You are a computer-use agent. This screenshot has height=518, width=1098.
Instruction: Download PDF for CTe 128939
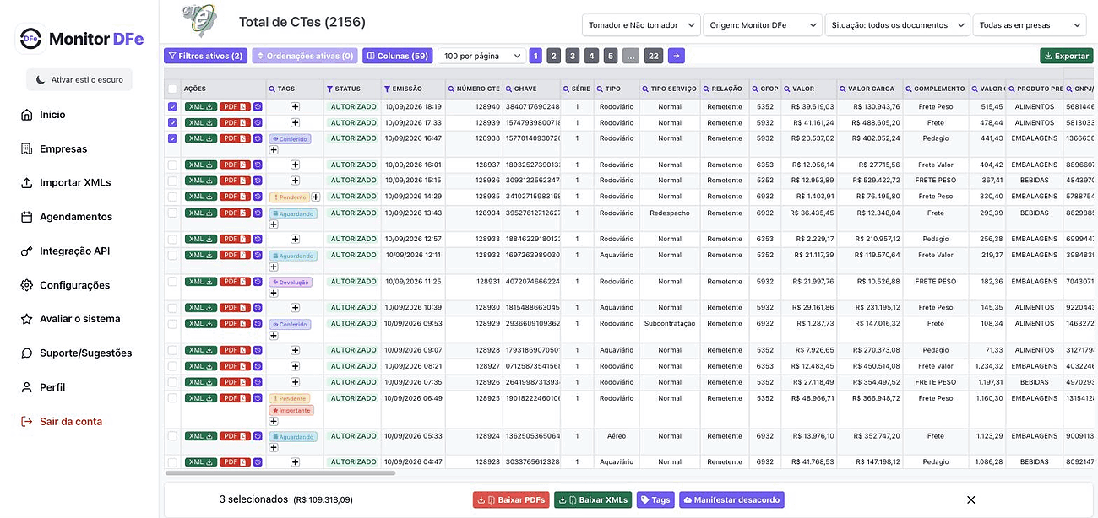[x=235, y=122]
